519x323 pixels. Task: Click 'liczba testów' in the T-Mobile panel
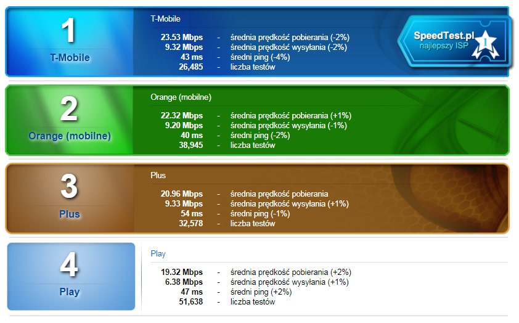click(253, 67)
